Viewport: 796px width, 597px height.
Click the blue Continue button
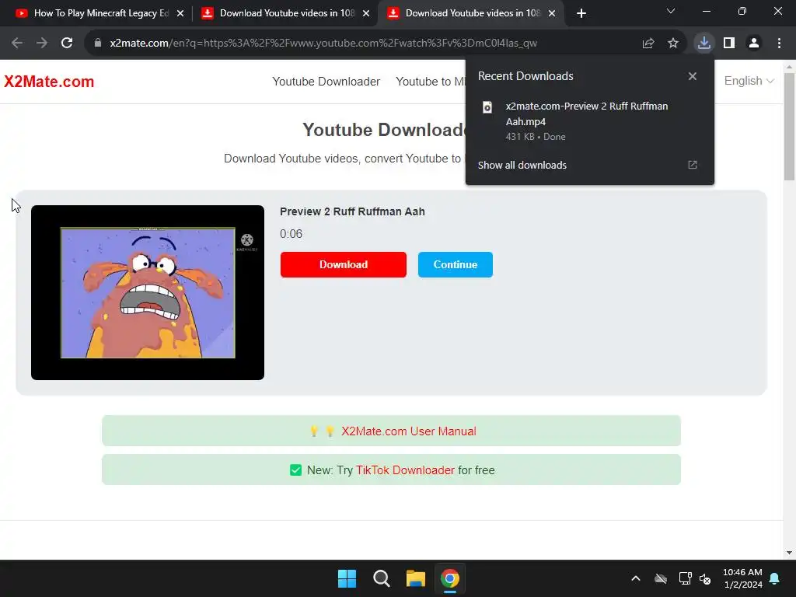456,264
